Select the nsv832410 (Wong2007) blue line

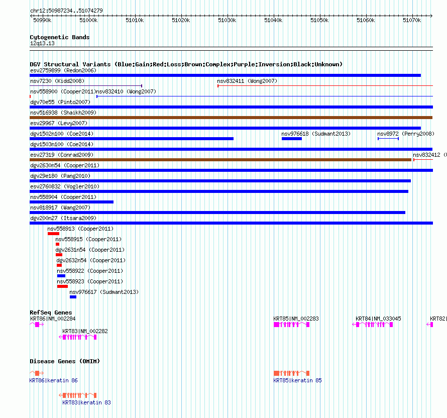(x=265, y=96)
